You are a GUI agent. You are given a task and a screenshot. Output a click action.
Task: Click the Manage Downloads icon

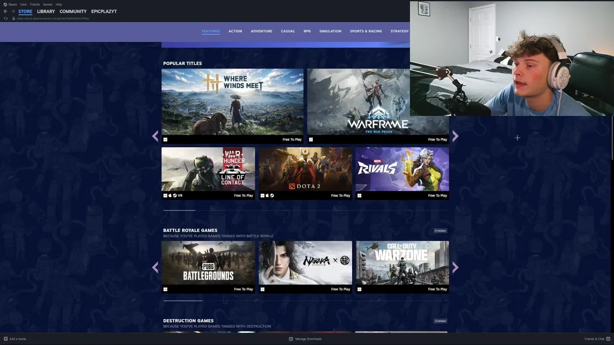pos(291,339)
